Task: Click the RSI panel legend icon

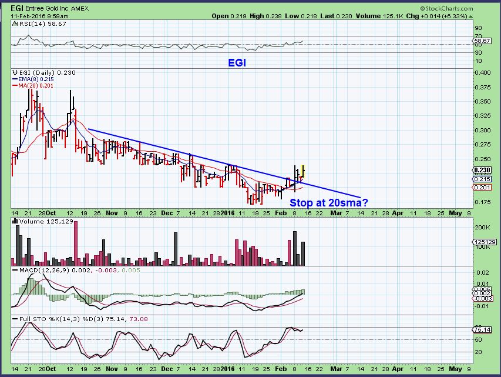Action: click(15, 24)
